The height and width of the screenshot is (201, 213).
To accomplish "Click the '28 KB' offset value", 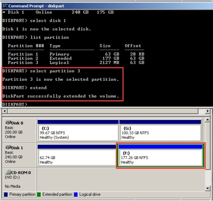I will (x=137, y=54).
